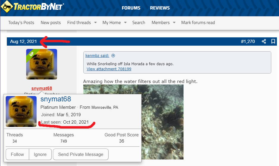Open New posts
This screenshot has width=279, height=166.
click(51, 23)
